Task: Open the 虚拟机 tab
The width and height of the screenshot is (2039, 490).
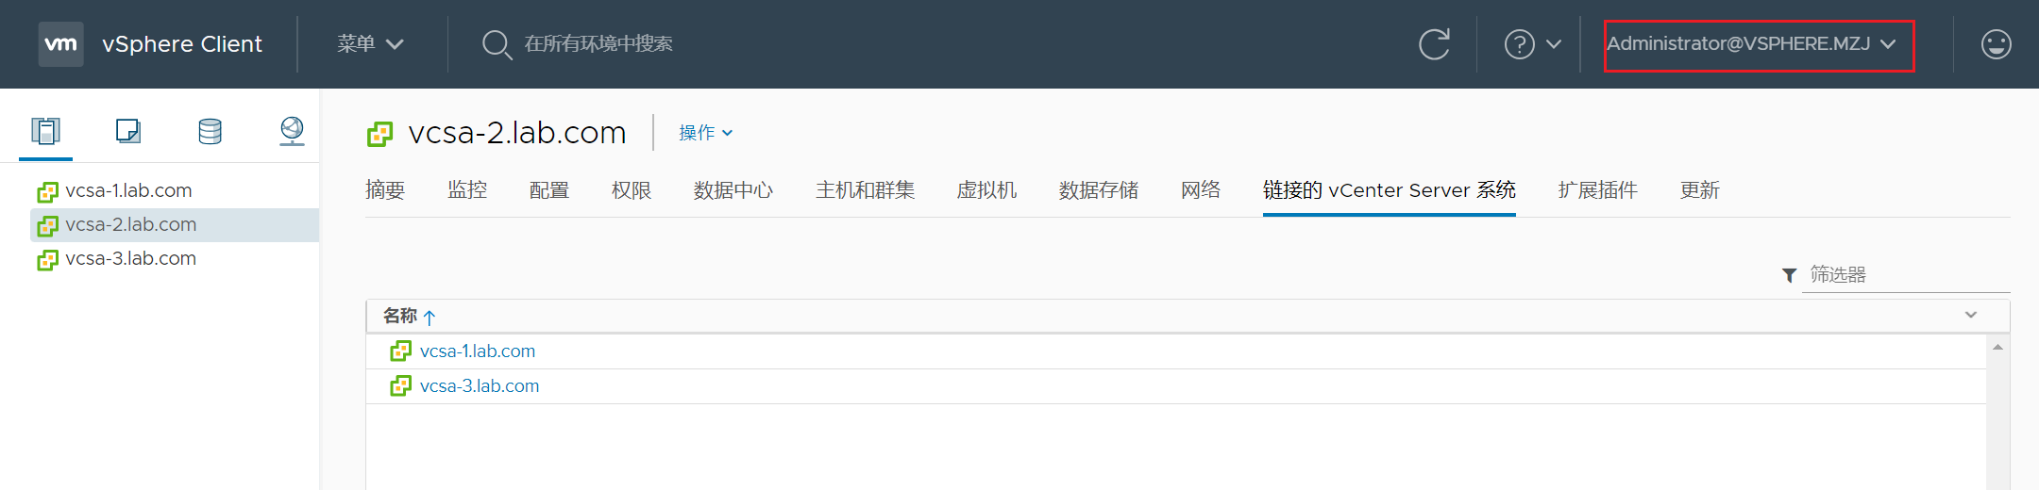Action: pos(987,190)
